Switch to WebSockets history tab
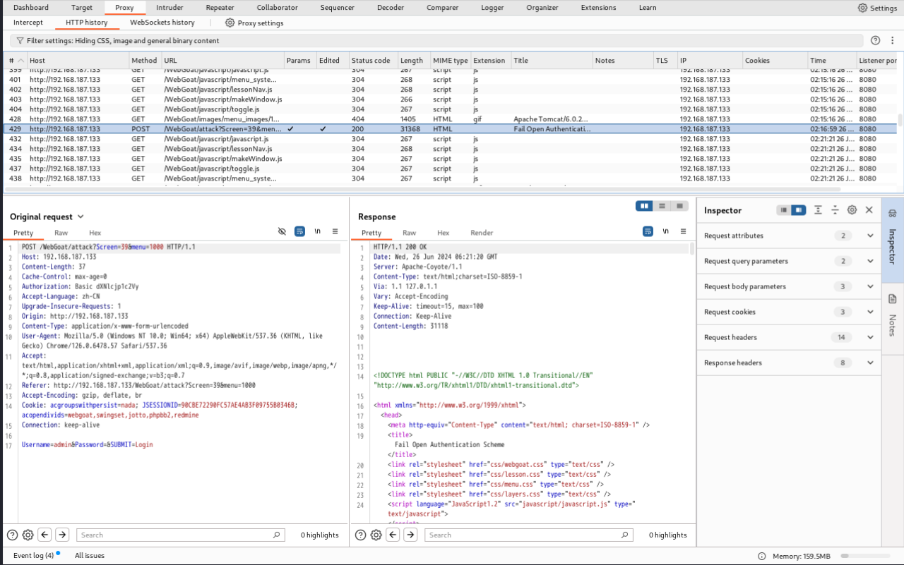This screenshot has height=565, width=904. click(162, 23)
